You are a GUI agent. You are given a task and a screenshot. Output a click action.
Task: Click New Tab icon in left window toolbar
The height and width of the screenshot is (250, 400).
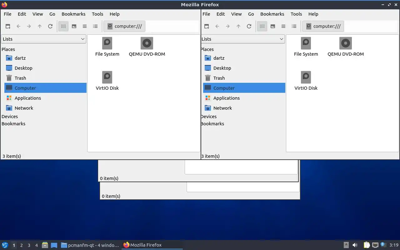click(8, 26)
